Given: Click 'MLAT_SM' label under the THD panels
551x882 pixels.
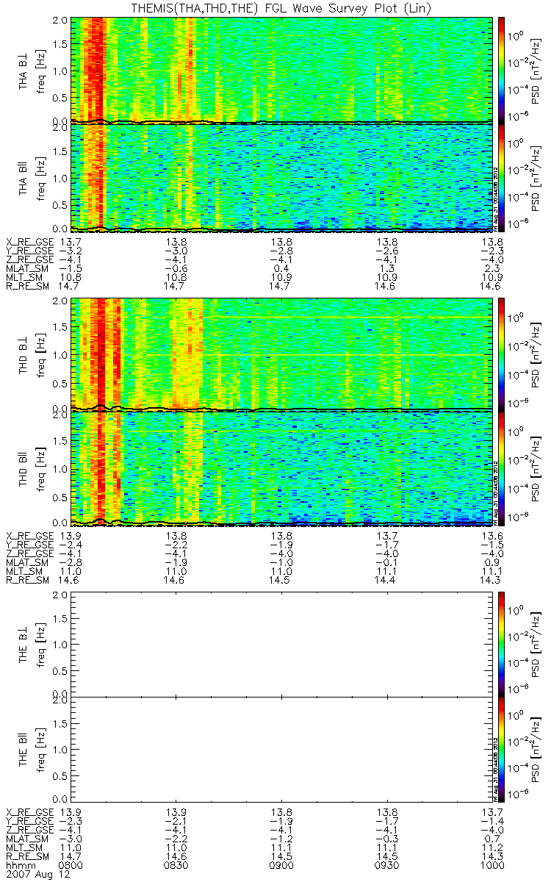Looking at the screenshot, I should (x=27, y=562).
